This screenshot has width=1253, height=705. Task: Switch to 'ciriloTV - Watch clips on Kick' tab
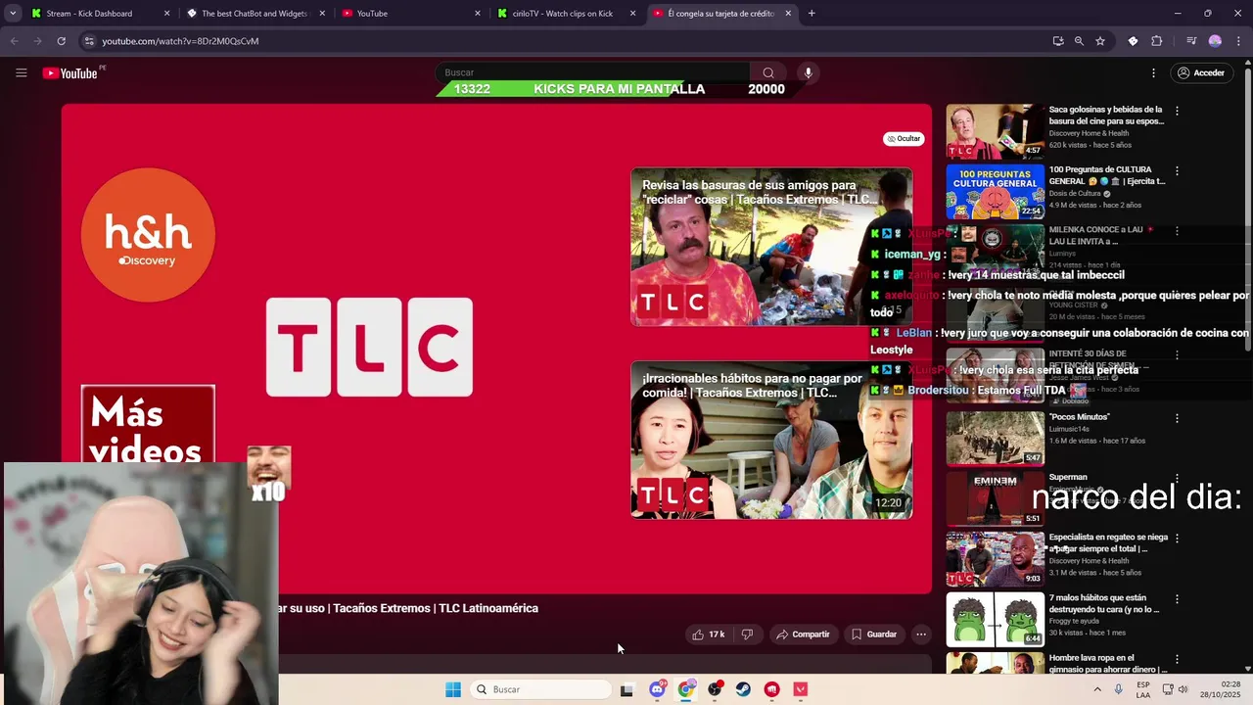pos(563,14)
